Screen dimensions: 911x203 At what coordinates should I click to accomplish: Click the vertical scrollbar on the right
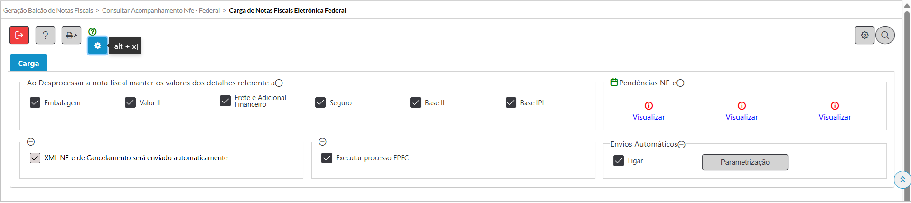pyautogui.click(x=907, y=95)
